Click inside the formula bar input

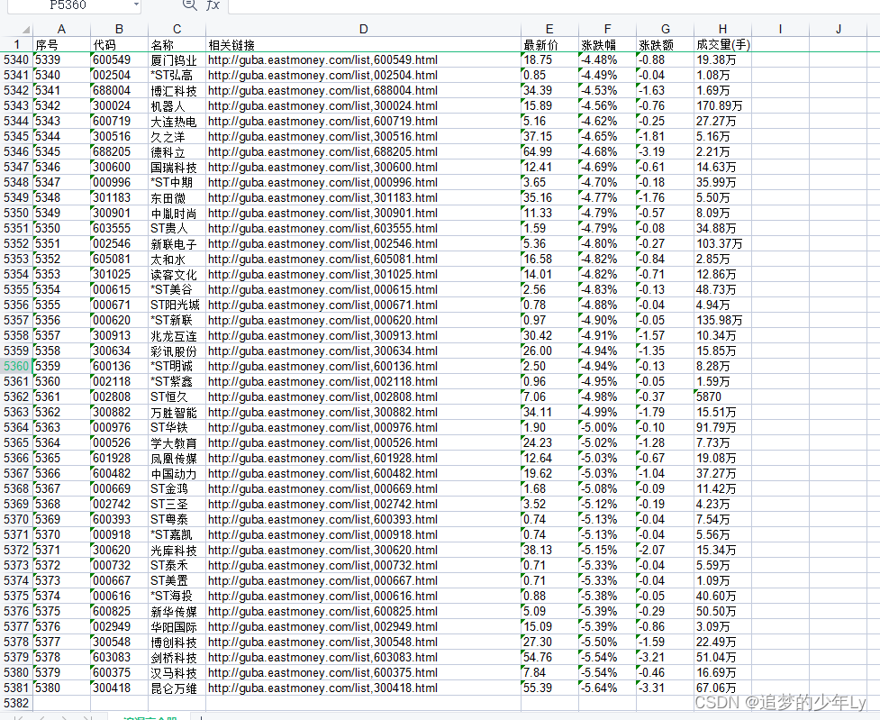[x=553, y=5]
